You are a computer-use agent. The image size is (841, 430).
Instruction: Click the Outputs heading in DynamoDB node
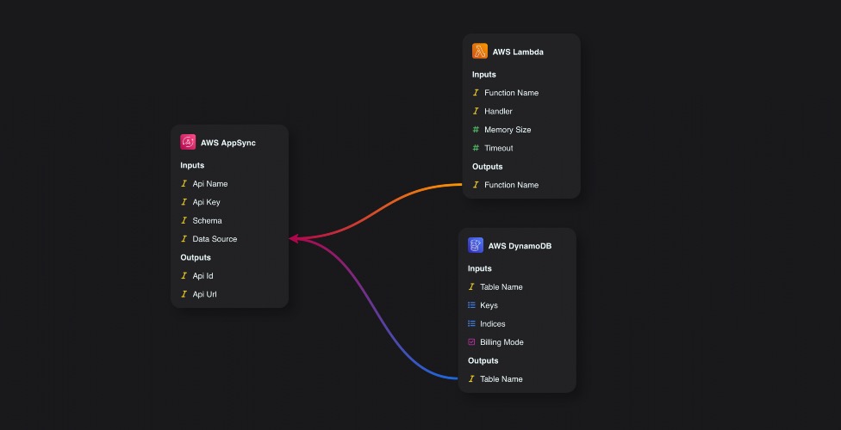pos(483,360)
